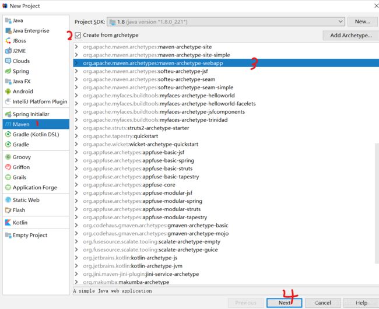The width and height of the screenshot is (379, 309).
Task: Click the JBoss icon in sidebar
Action: pyautogui.click(x=8, y=41)
